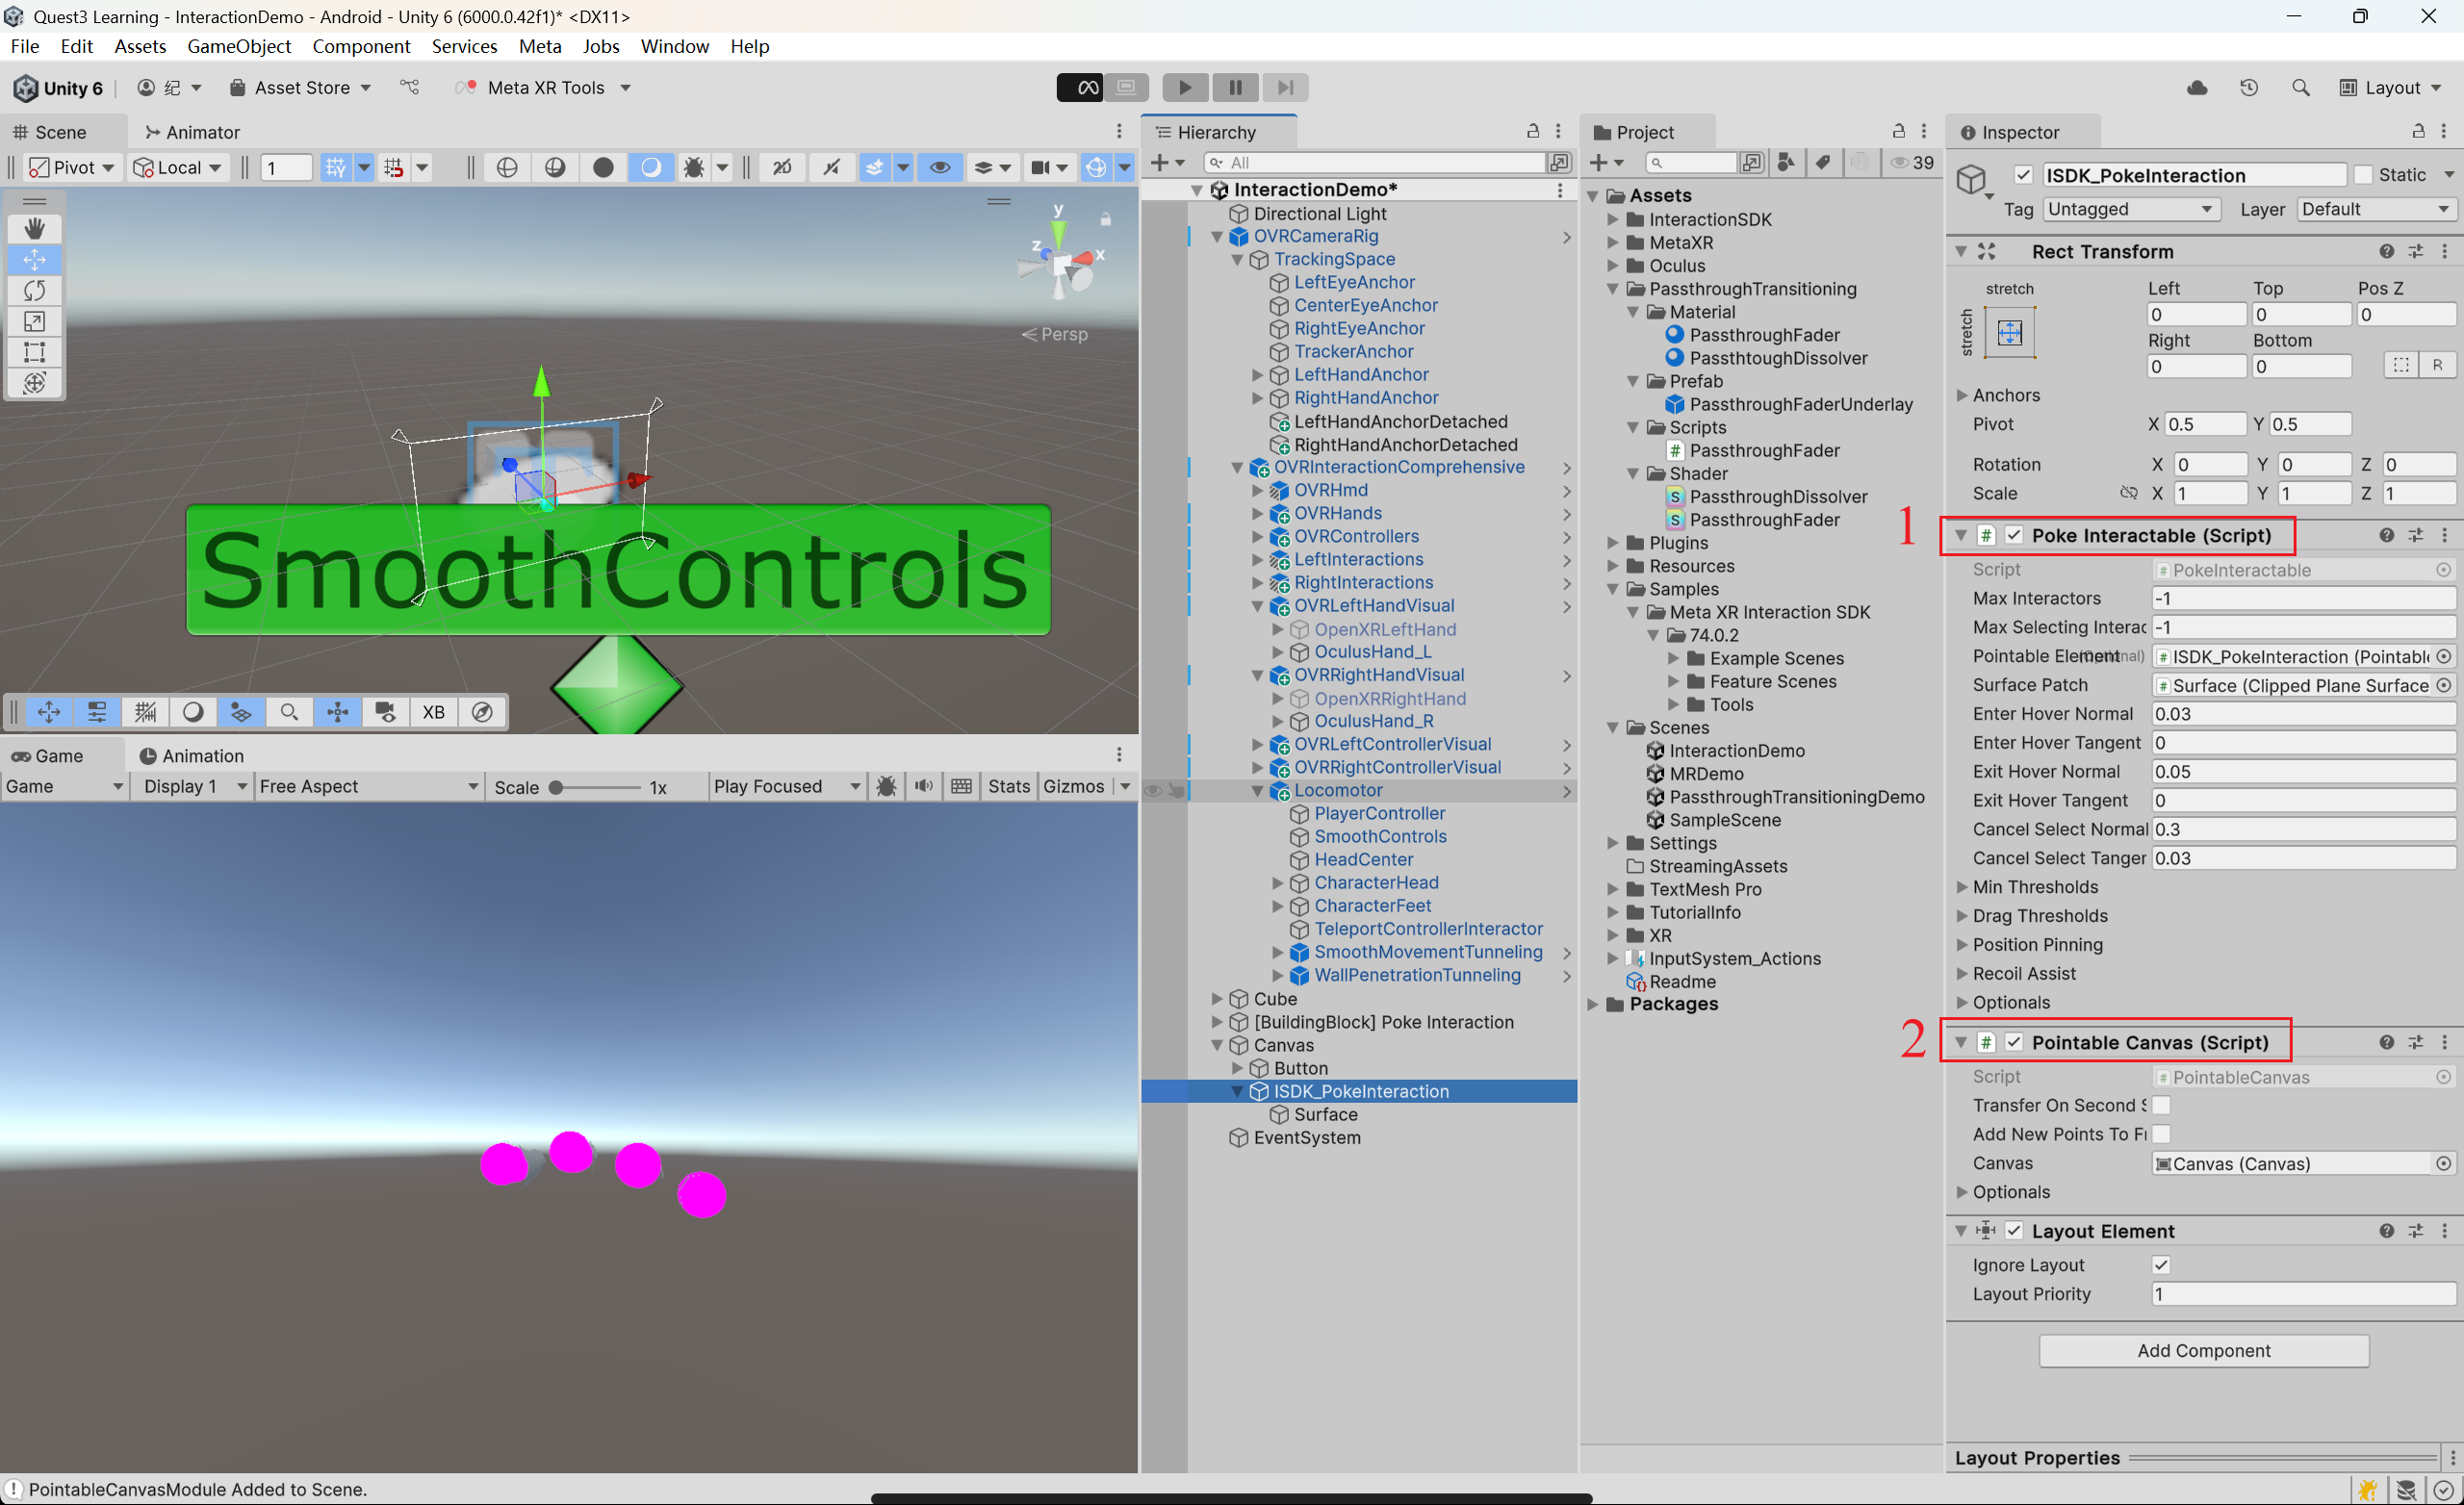Lock the Inspector panel
This screenshot has width=2464, height=1505.
2418,131
